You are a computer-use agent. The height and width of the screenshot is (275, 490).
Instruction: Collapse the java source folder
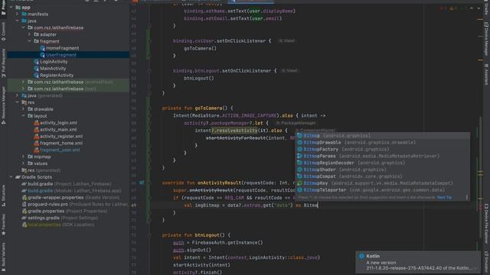click(x=17, y=21)
